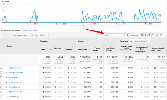
Task: Clear the xyz search filter
Action: [x=124, y=35]
